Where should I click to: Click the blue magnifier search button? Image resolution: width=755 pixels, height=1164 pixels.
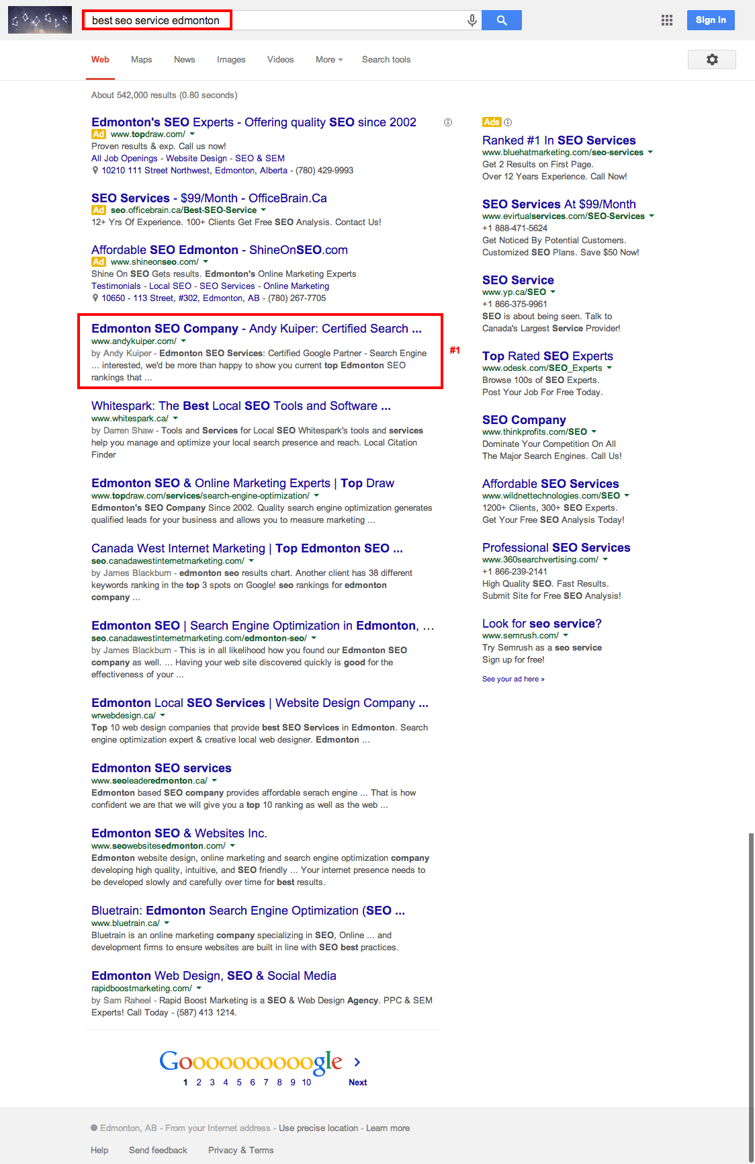pyautogui.click(x=502, y=20)
